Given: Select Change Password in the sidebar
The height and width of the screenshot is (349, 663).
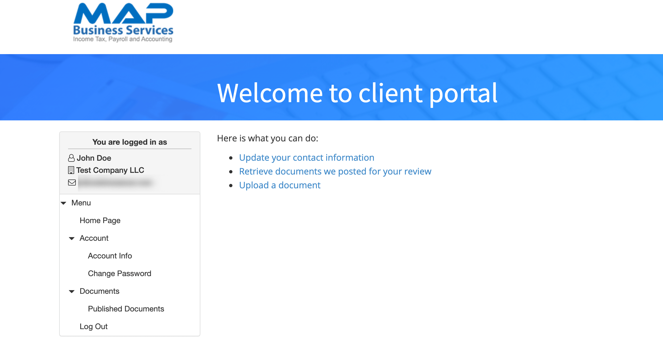Looking at the screenshot, I should [x=120, y=273].
